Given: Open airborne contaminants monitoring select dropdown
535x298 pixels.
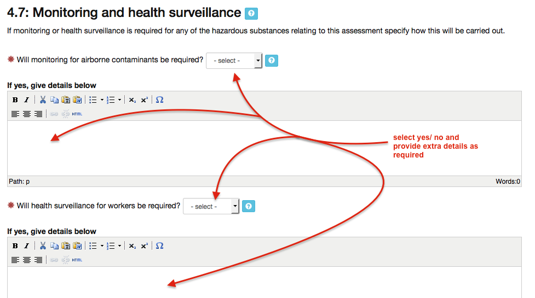Looking at the screenshot, I should click(x=234, y=61).
